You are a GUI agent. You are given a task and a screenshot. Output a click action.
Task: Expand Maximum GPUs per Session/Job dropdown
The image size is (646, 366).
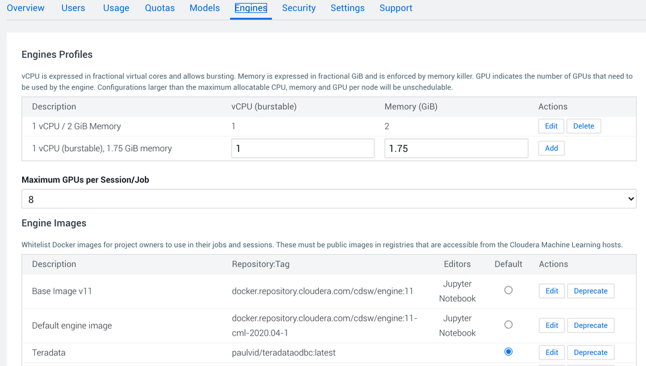tap(328, 199)
